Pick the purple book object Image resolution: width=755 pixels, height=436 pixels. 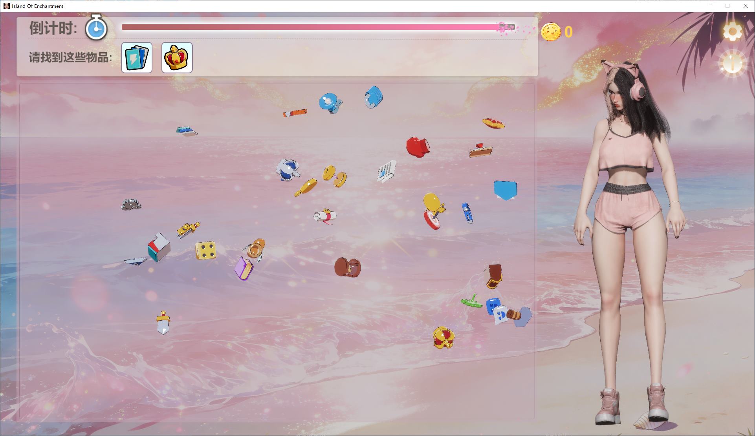coord(244,269)
